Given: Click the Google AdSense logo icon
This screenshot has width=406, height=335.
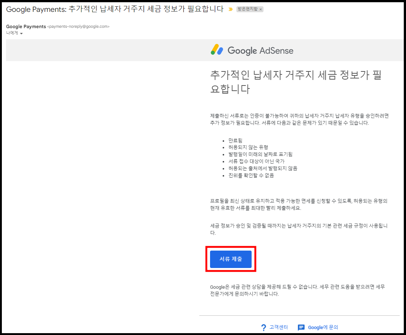Looking at the screenshot, I should point(217,50).
